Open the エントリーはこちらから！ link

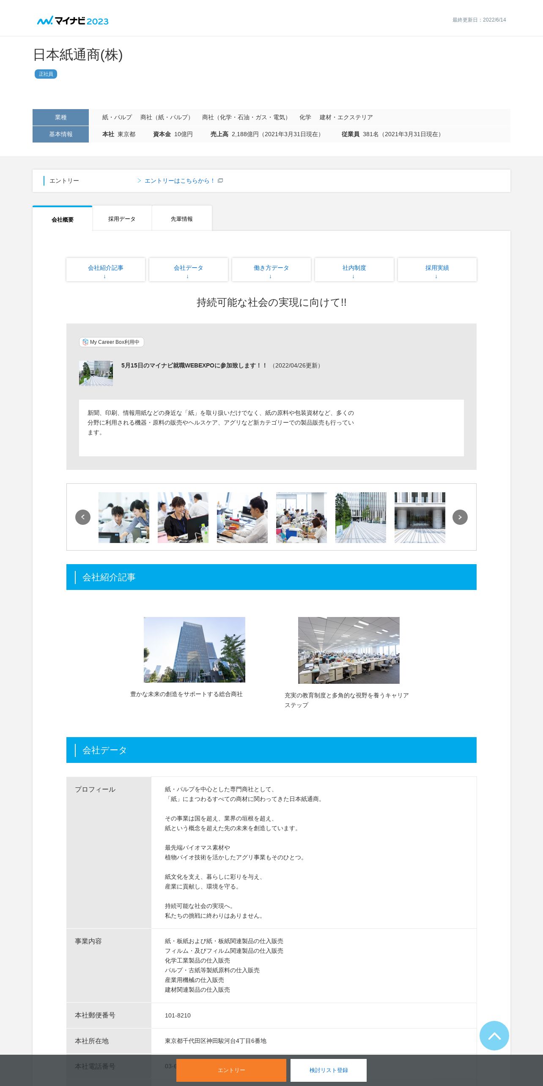pos(179,181)
